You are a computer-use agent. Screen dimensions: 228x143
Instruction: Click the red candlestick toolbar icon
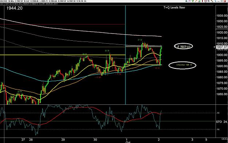[x=202, y=1]
